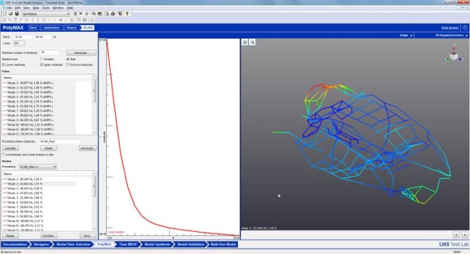Click the help question mark toolbar icon
The image size is (470, 254).
click(x=127, y=14)
